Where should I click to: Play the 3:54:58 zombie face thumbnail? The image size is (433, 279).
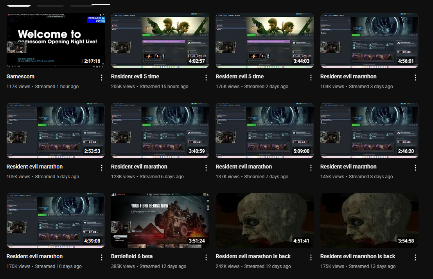(x=369, y=220)
